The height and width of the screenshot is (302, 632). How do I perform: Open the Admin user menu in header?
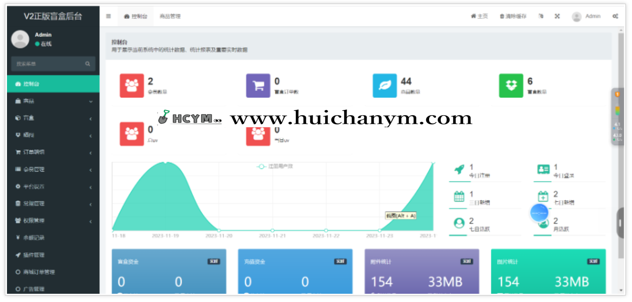tap(586, 16)
